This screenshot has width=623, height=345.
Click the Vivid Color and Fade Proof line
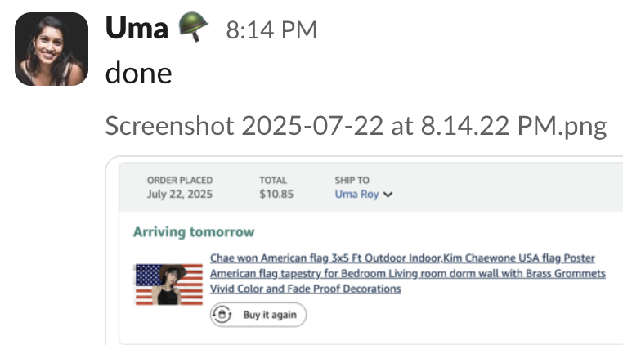click(x=306, y=289)
